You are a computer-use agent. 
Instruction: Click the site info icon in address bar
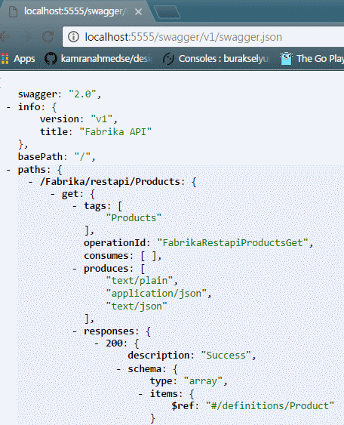pyautogui.click(x=73, y=36)
